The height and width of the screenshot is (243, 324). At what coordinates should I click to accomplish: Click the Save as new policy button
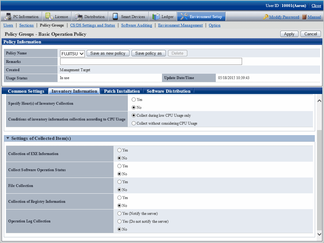[x=108, y=53]
